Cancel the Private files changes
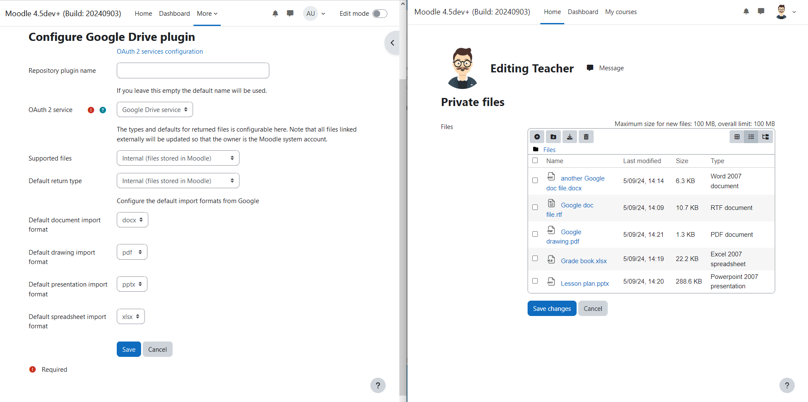Screen dimensions: 808x402 [x=593, y=308]
